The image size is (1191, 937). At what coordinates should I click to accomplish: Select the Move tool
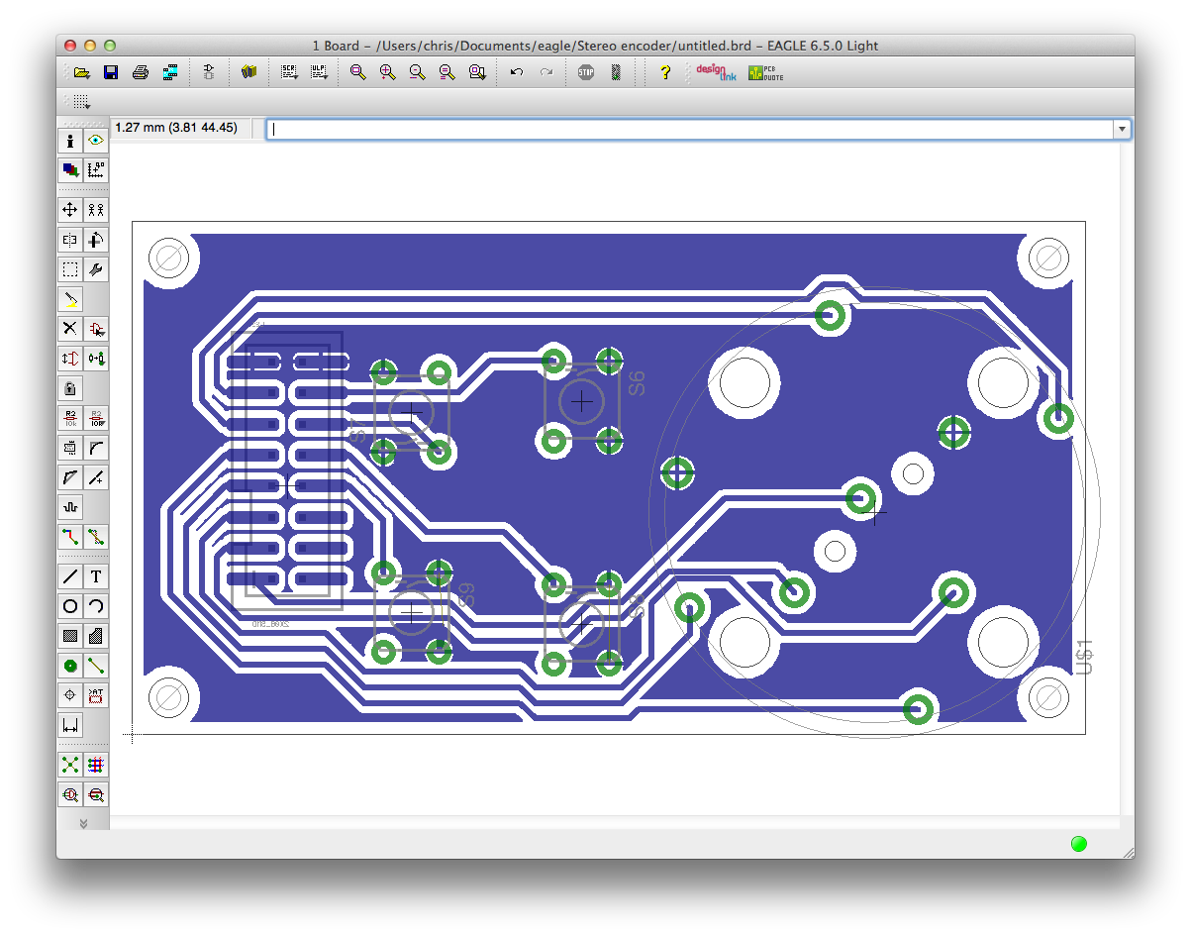[x=70, y=209]
